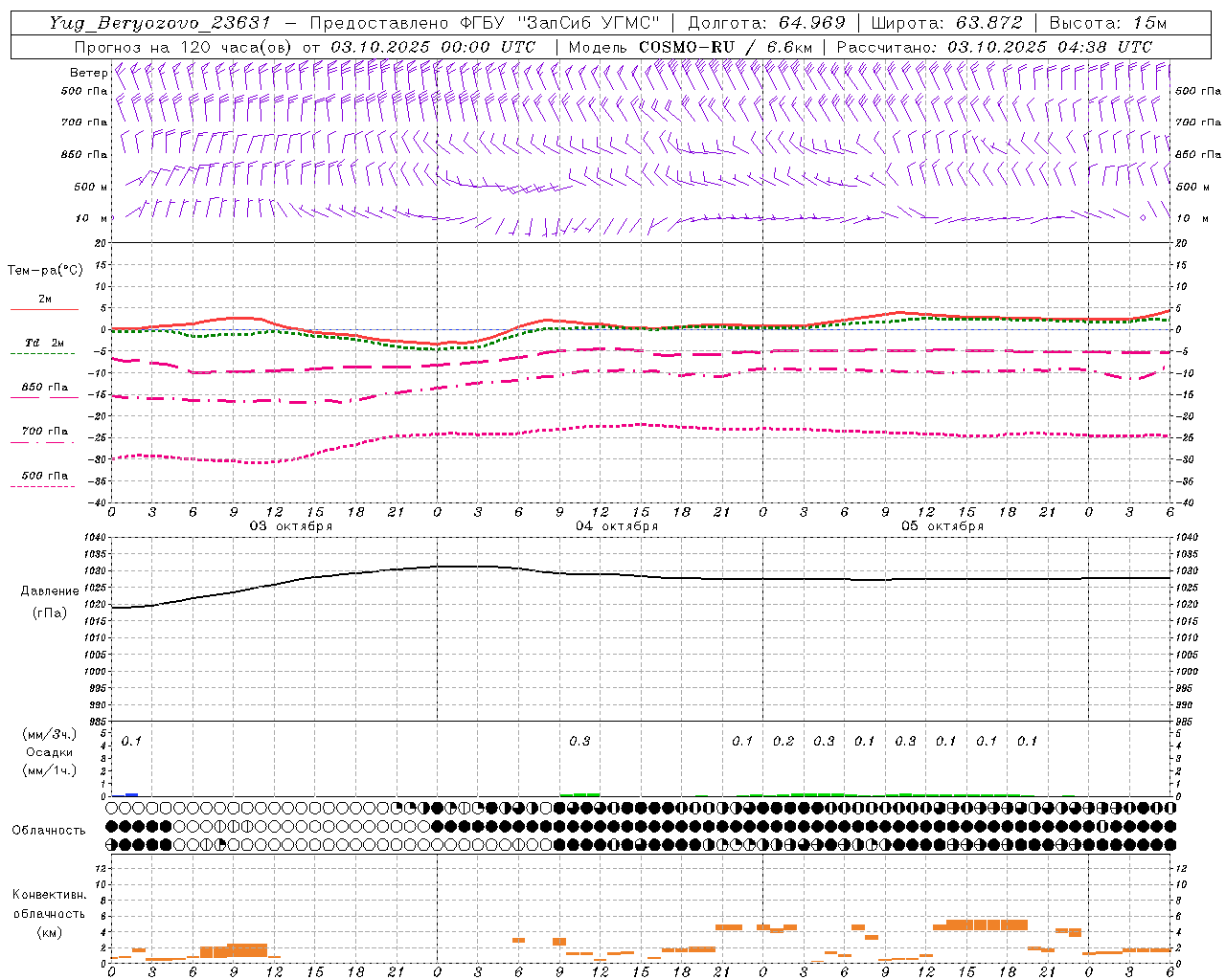Select the '05 октября' date label
Image resolution: width=1226 pixels, height=980 pixels.
coord(942,526)
